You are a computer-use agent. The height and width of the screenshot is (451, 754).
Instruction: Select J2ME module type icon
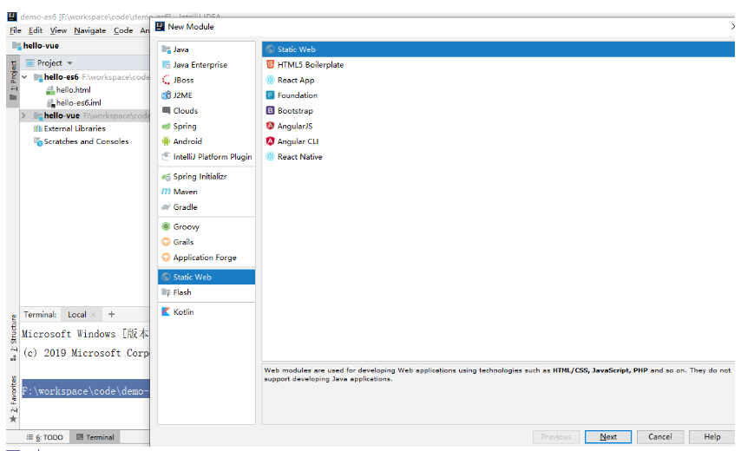[x=166, y=95]
